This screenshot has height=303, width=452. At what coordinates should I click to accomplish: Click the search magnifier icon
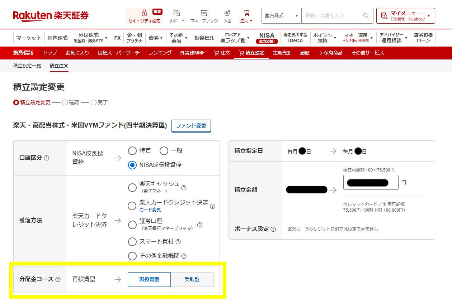pyautogui.click(x=366, y=16)
